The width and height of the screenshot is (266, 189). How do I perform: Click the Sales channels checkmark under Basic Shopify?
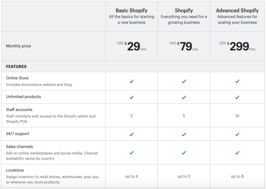[131, 153]
